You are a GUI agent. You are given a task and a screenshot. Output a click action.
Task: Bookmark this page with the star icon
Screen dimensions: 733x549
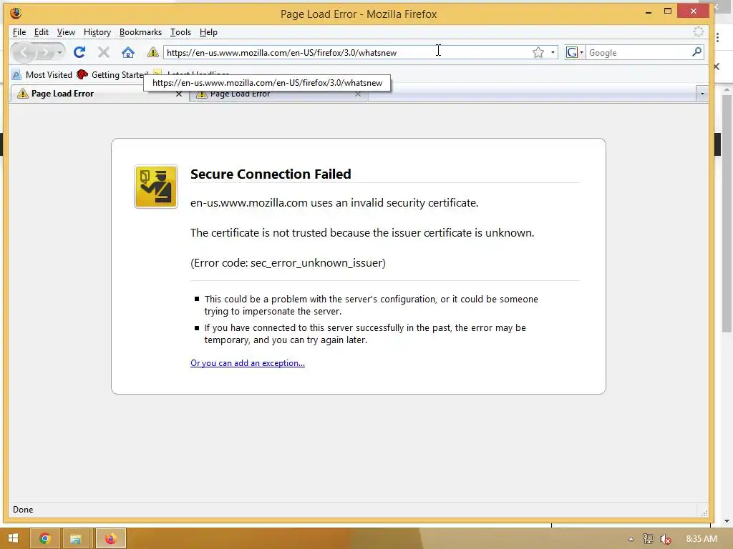(x=538, y=52)
